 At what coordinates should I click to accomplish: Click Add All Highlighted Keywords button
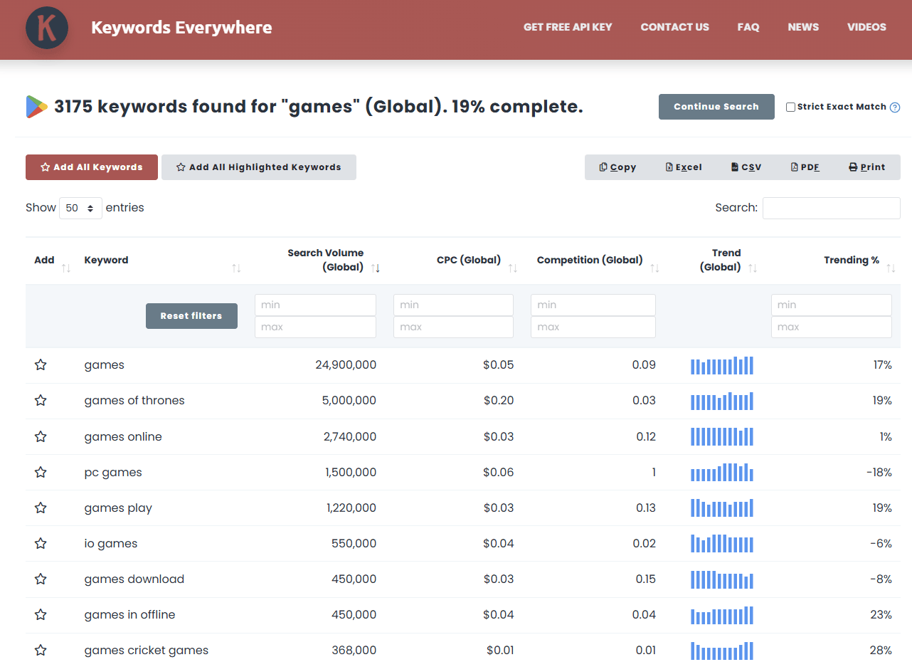(259, 167)
